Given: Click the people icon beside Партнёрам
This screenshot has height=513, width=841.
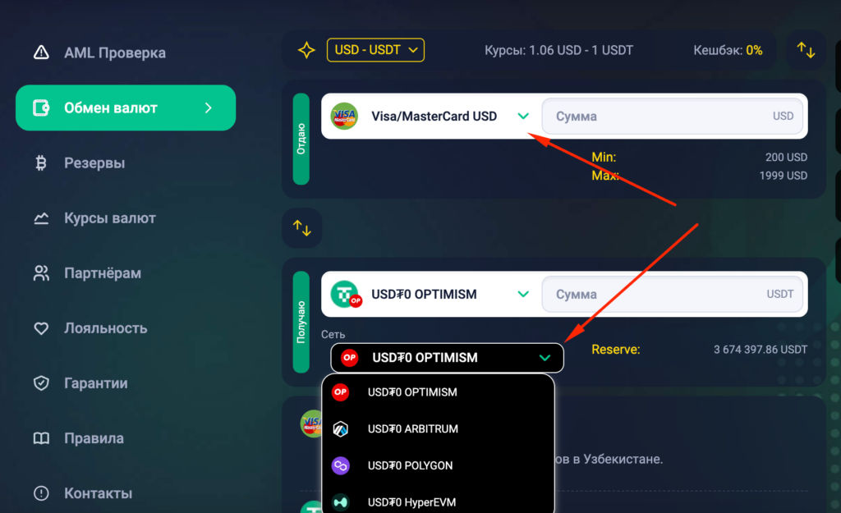Looking at the screenshot, I should tap(41, 273).
